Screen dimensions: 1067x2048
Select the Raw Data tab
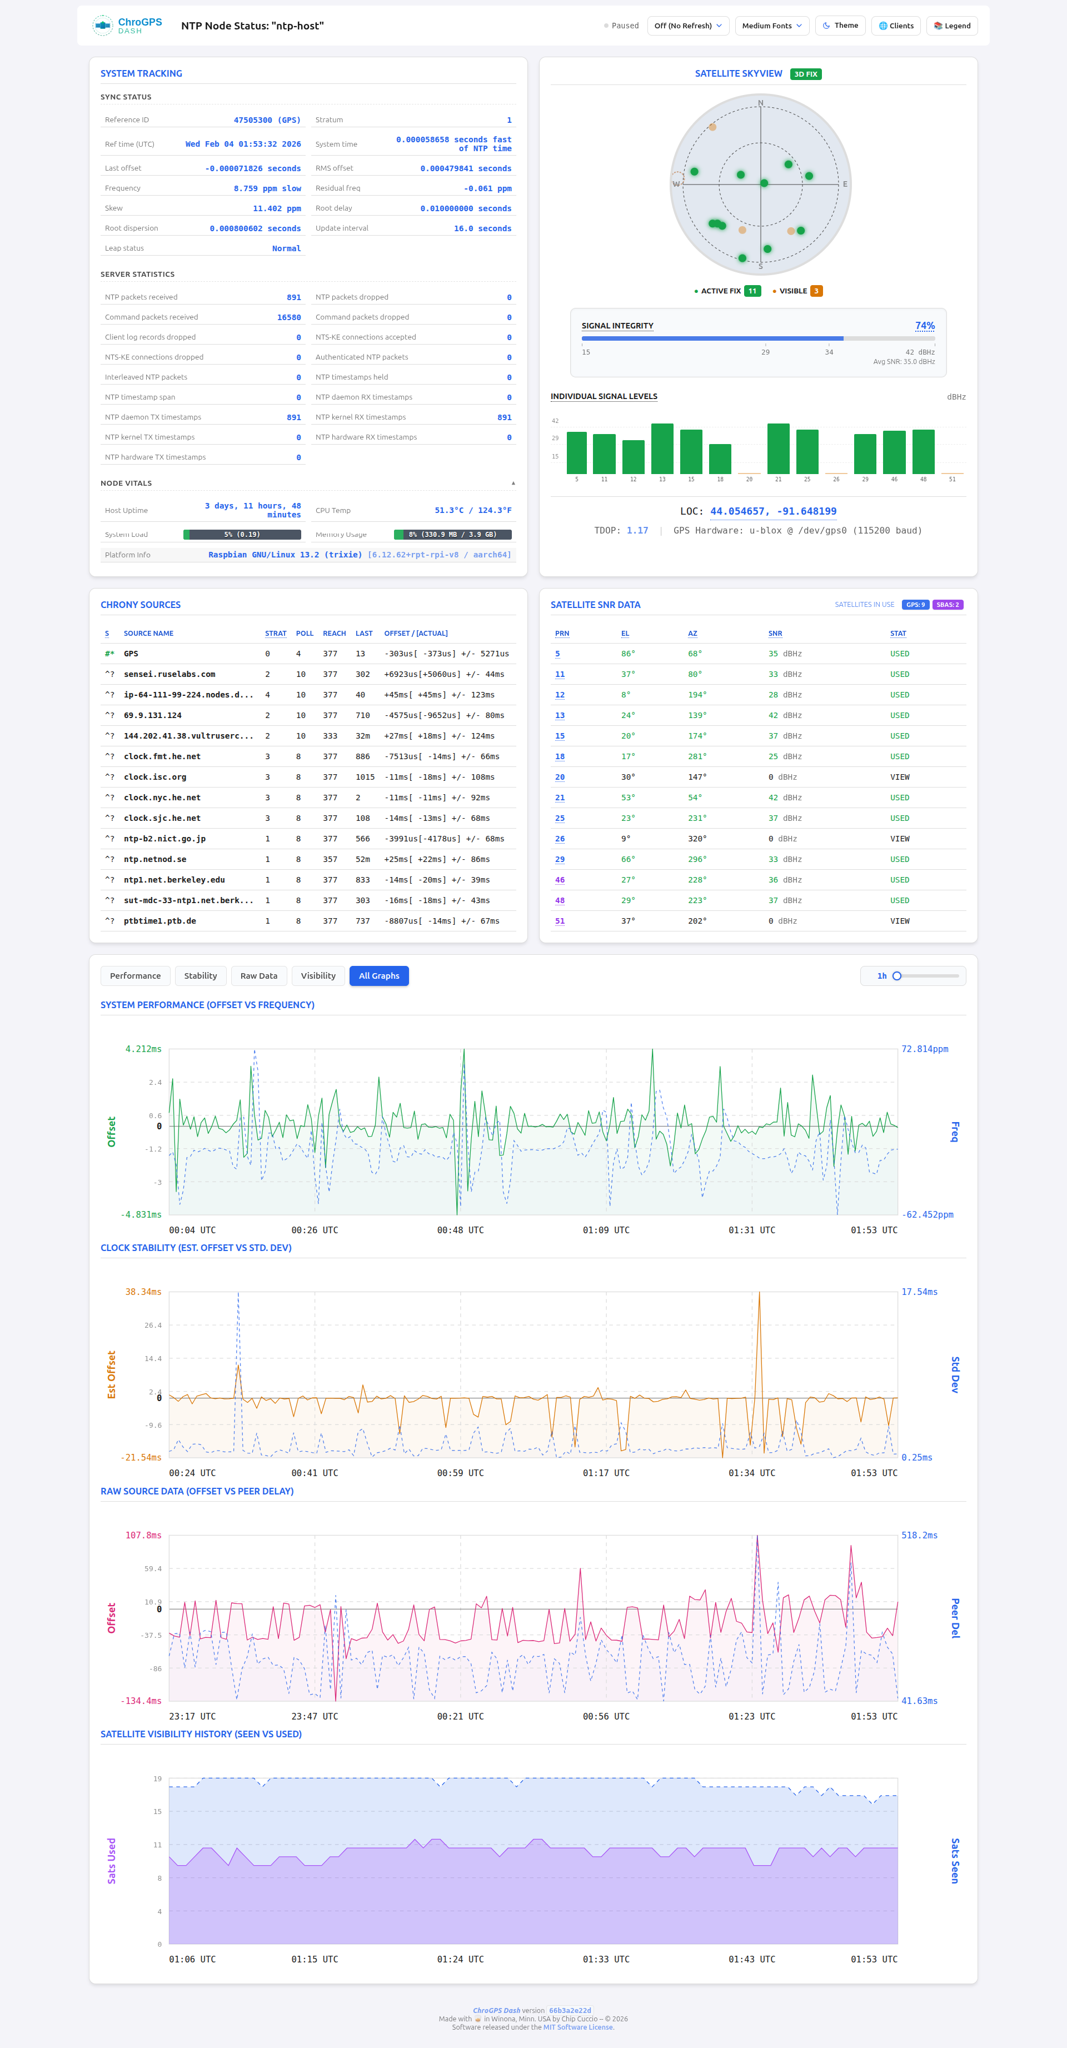tap(258, 975)
